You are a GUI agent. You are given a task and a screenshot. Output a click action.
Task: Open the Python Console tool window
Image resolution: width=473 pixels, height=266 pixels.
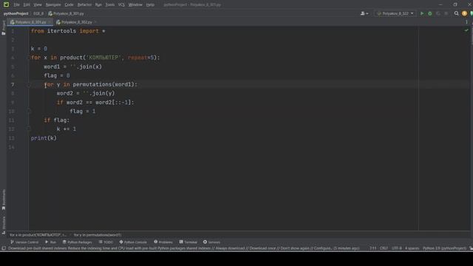pos(133,242)
